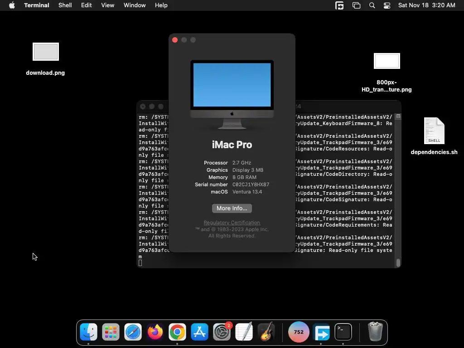Open the Regulatory Certification link
The image size is (464, 348).
tap(232, 222)
